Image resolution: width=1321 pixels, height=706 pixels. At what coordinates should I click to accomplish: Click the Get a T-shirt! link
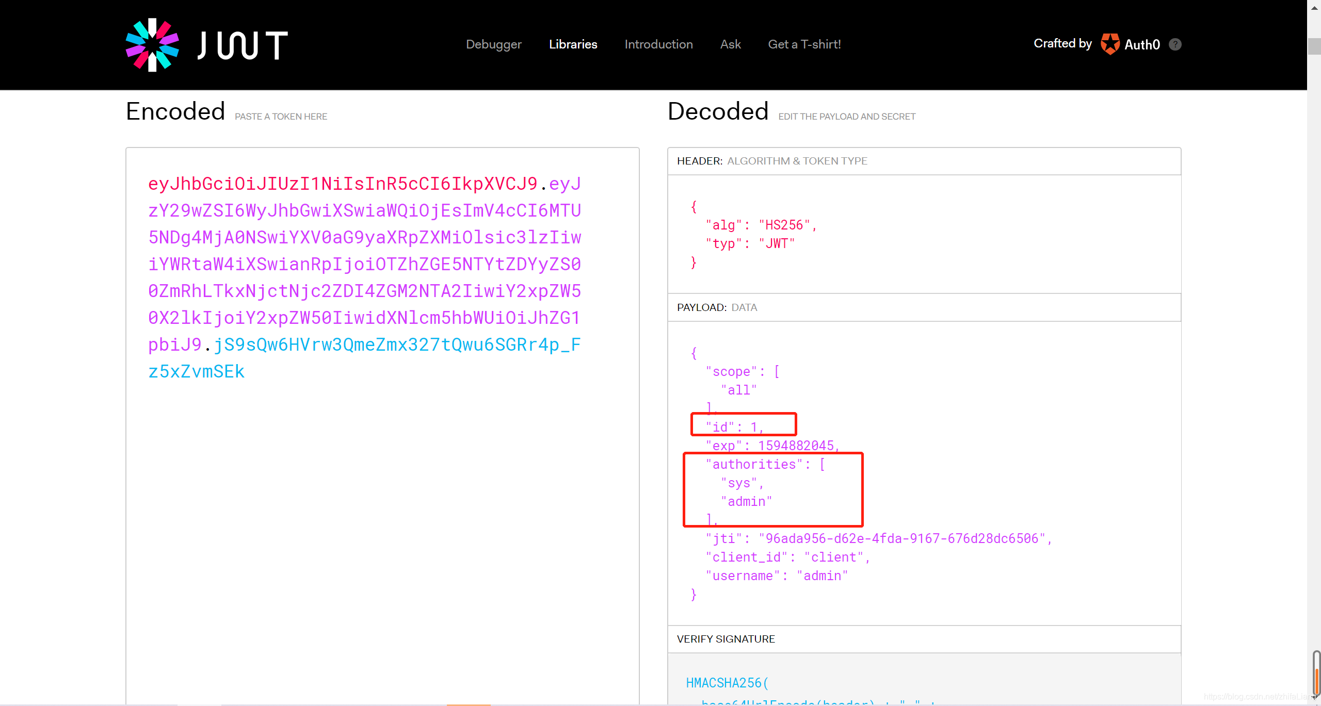pyautogui.click(x=804, y=44)
